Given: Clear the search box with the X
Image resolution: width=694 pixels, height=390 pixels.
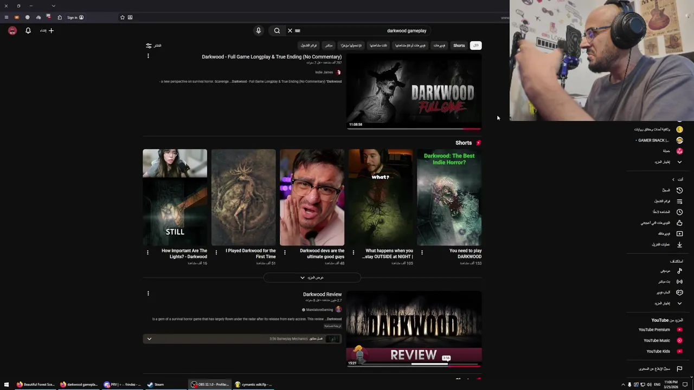Looking at the screenshot, I should [x=290, y=31].
